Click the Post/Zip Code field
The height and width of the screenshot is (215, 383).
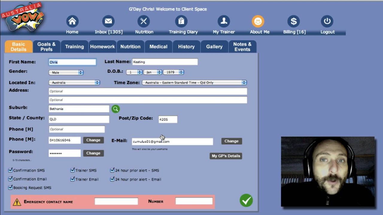pyautogui.click(x=168, y=119)
